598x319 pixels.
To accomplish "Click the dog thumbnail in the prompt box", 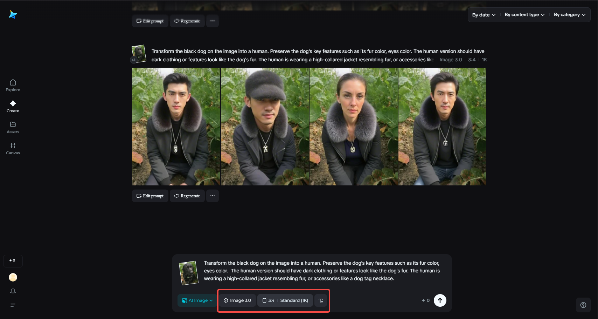I will [x=189, y=273].
